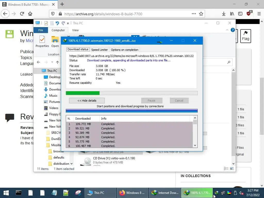Select Desktop in Explorer navigation pane
Screen dimensions: 264x198
[x=52, y=77]
